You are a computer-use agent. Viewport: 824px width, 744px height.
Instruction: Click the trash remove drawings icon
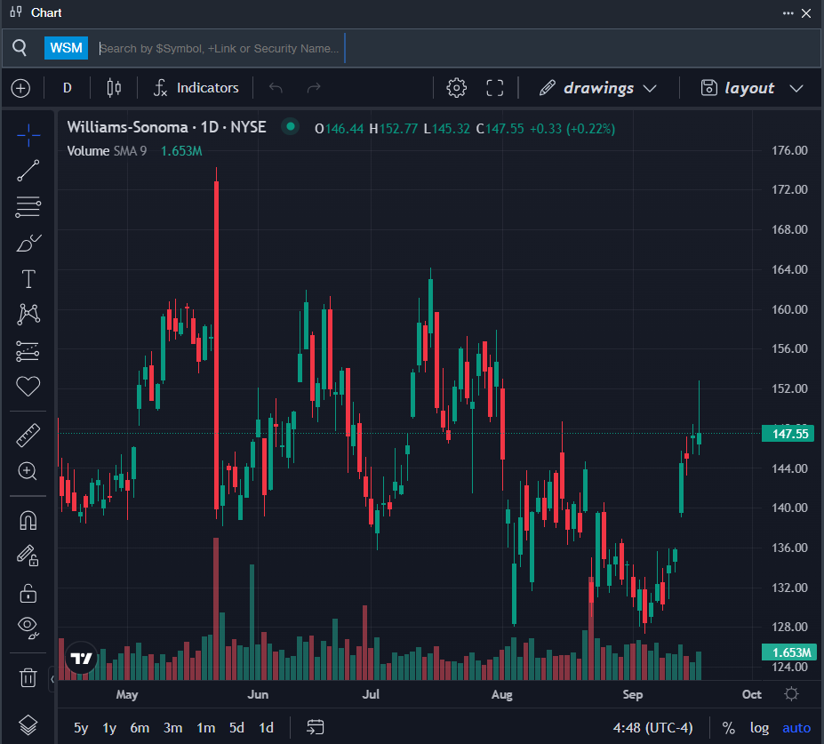[28, 677]
